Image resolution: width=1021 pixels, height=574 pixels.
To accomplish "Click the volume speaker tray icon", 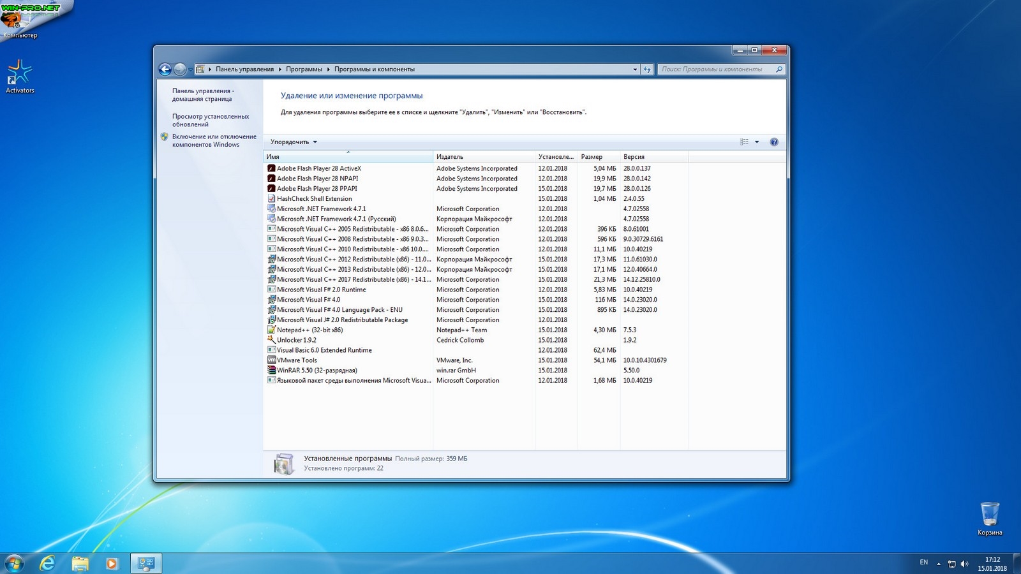I will [x=964, y=564].
